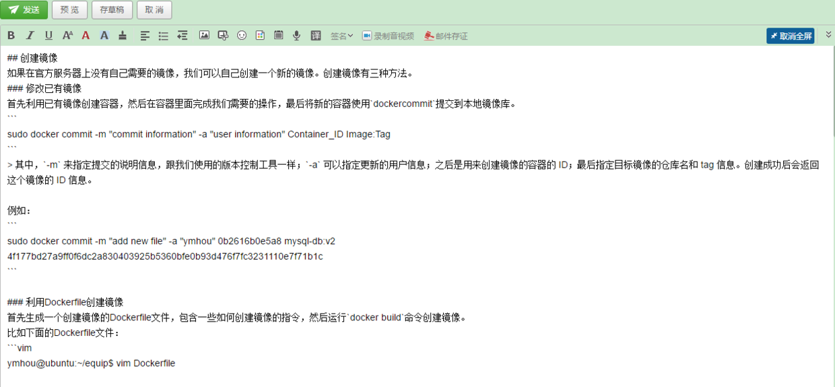Open the font size tool
835x387 pixels.
pyautogui.click(x=67, y=36)
